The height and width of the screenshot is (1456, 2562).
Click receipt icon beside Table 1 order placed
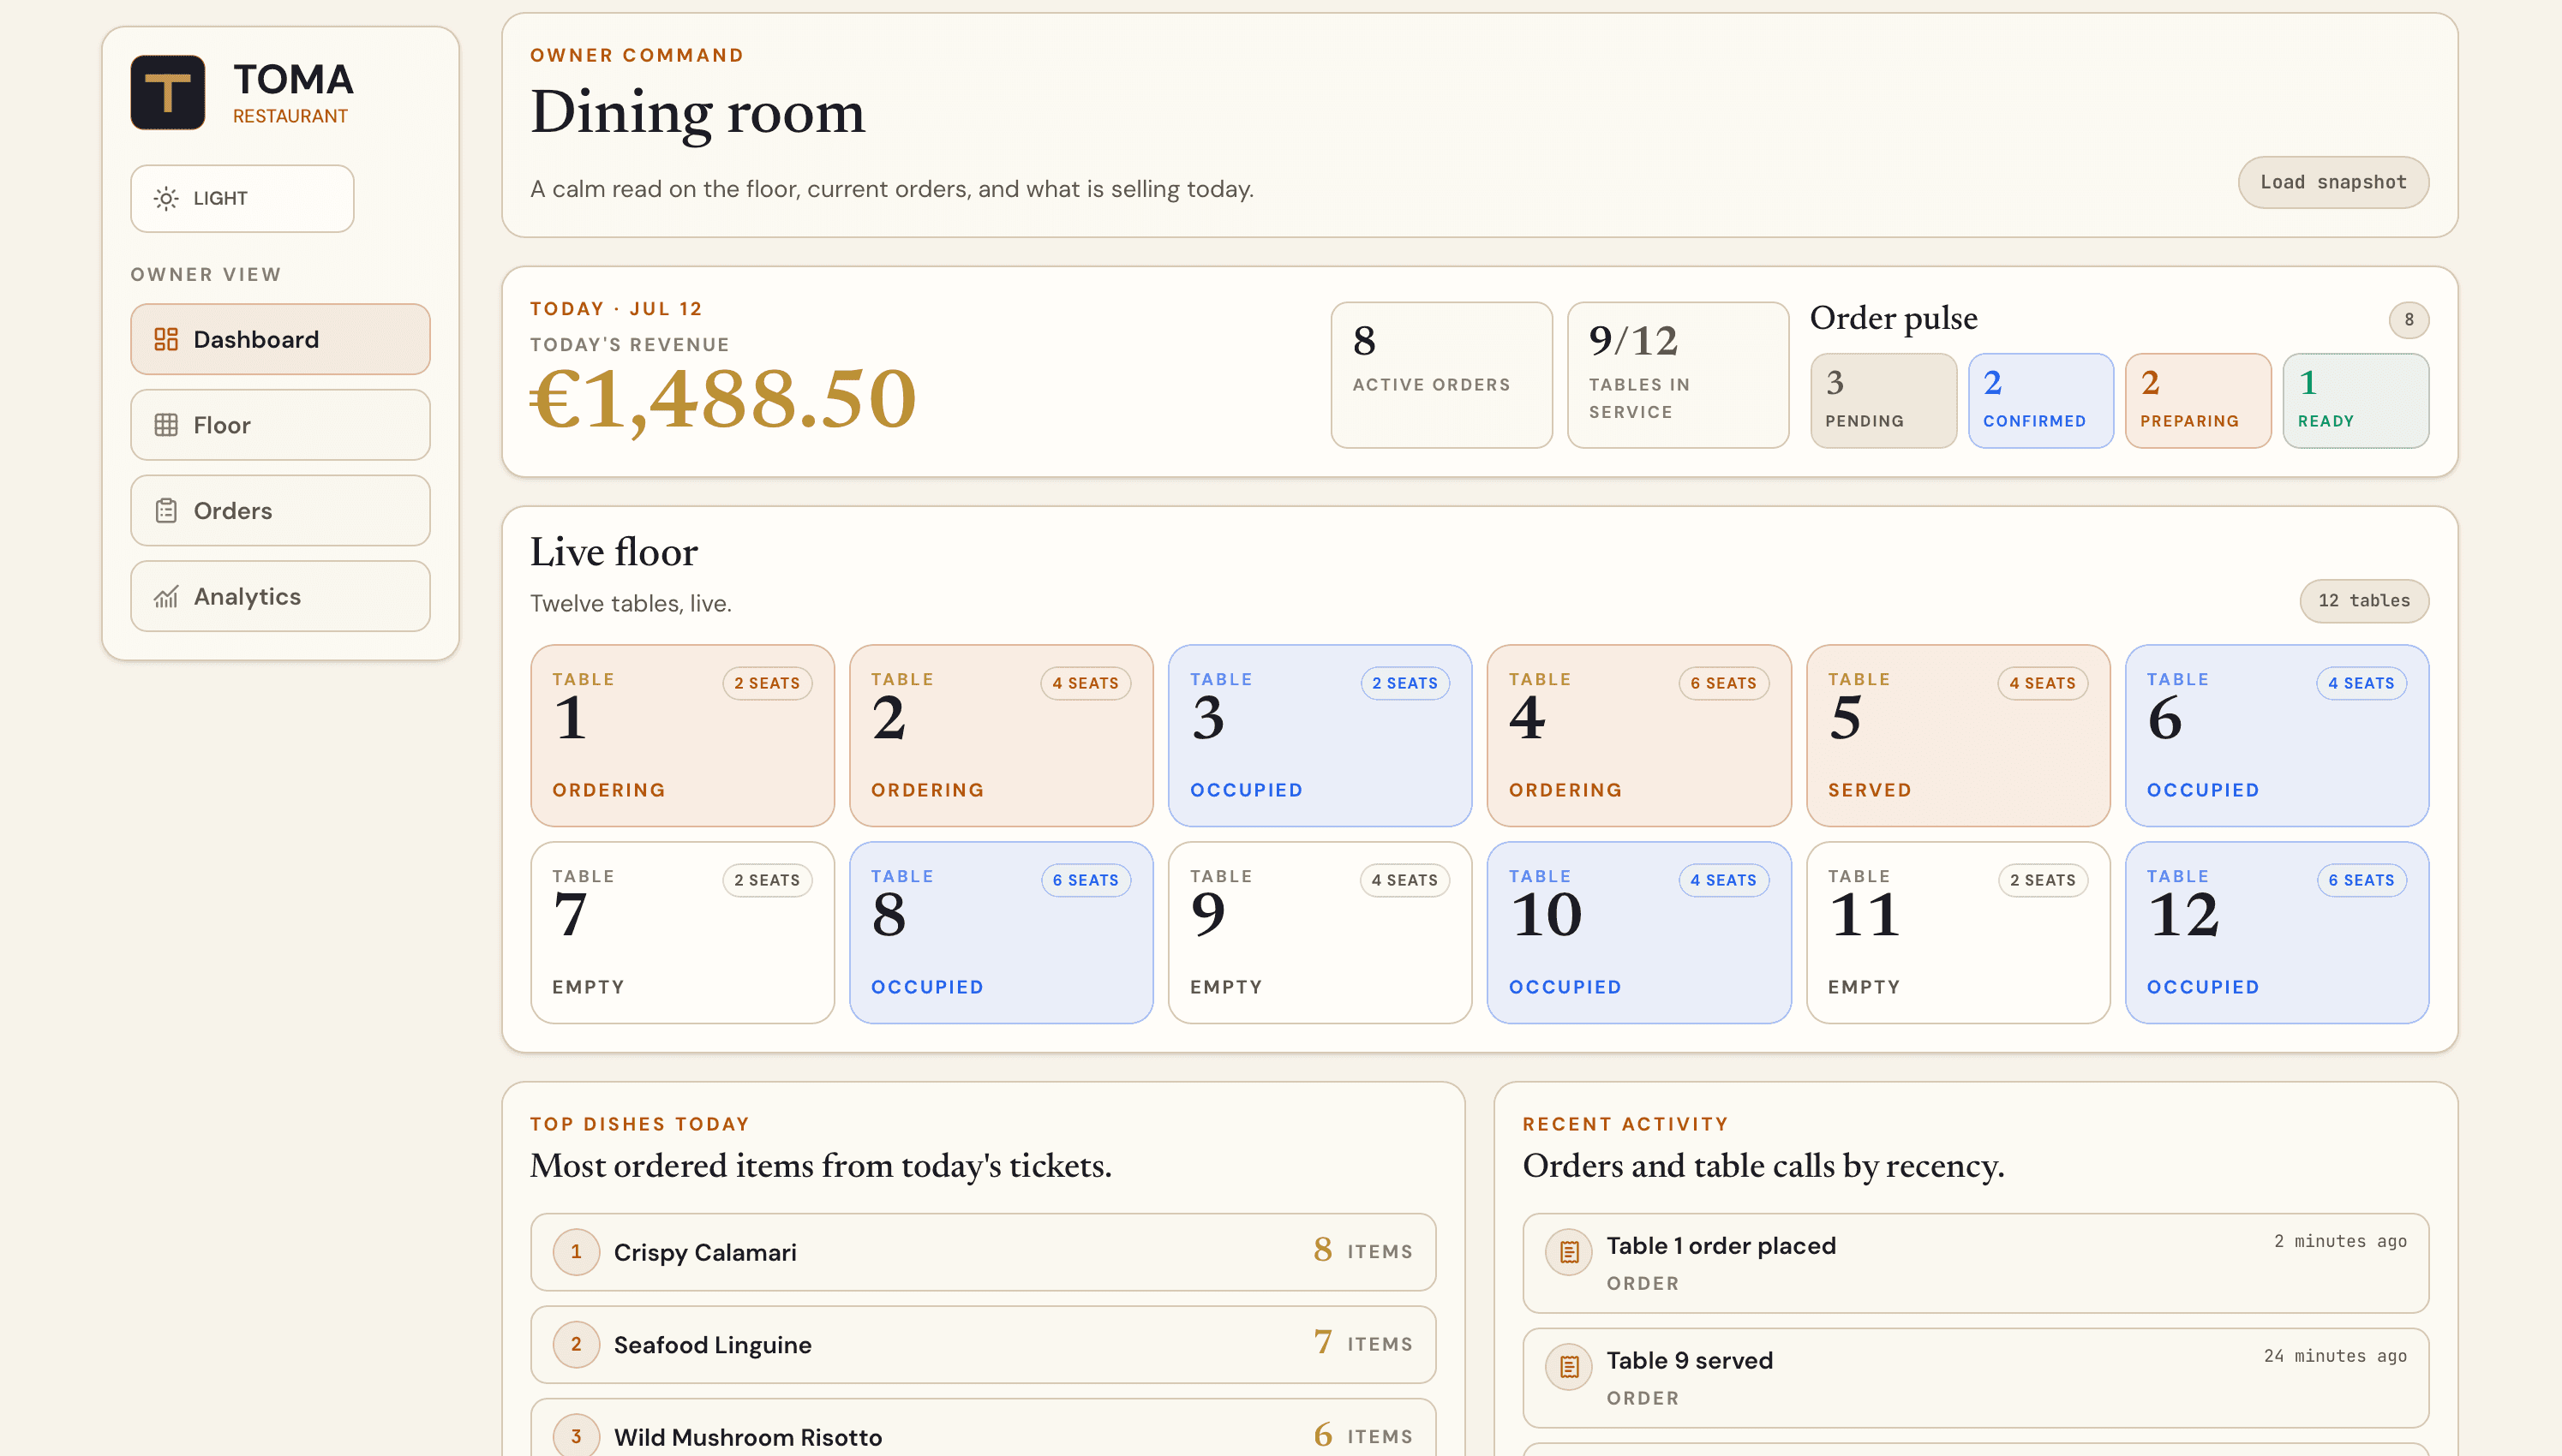[x=1569, y=1252]
